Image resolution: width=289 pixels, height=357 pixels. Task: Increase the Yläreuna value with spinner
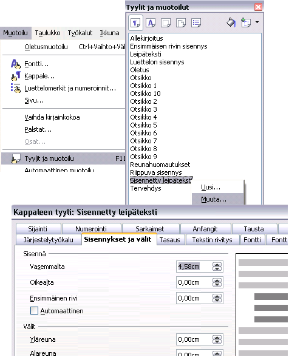[x=217, y=338]
